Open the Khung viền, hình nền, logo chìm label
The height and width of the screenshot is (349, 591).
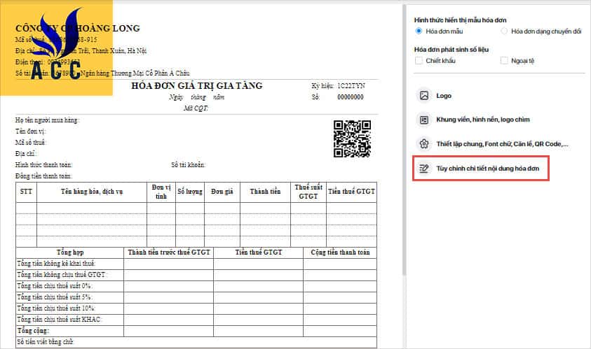point(482,120)
